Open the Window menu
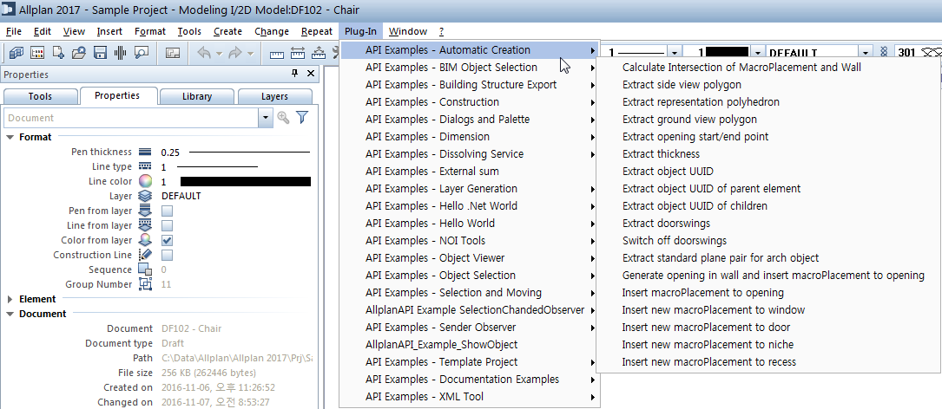Image resolution: width=942 pixels, height=409 pixels. [x=408, y=31]
